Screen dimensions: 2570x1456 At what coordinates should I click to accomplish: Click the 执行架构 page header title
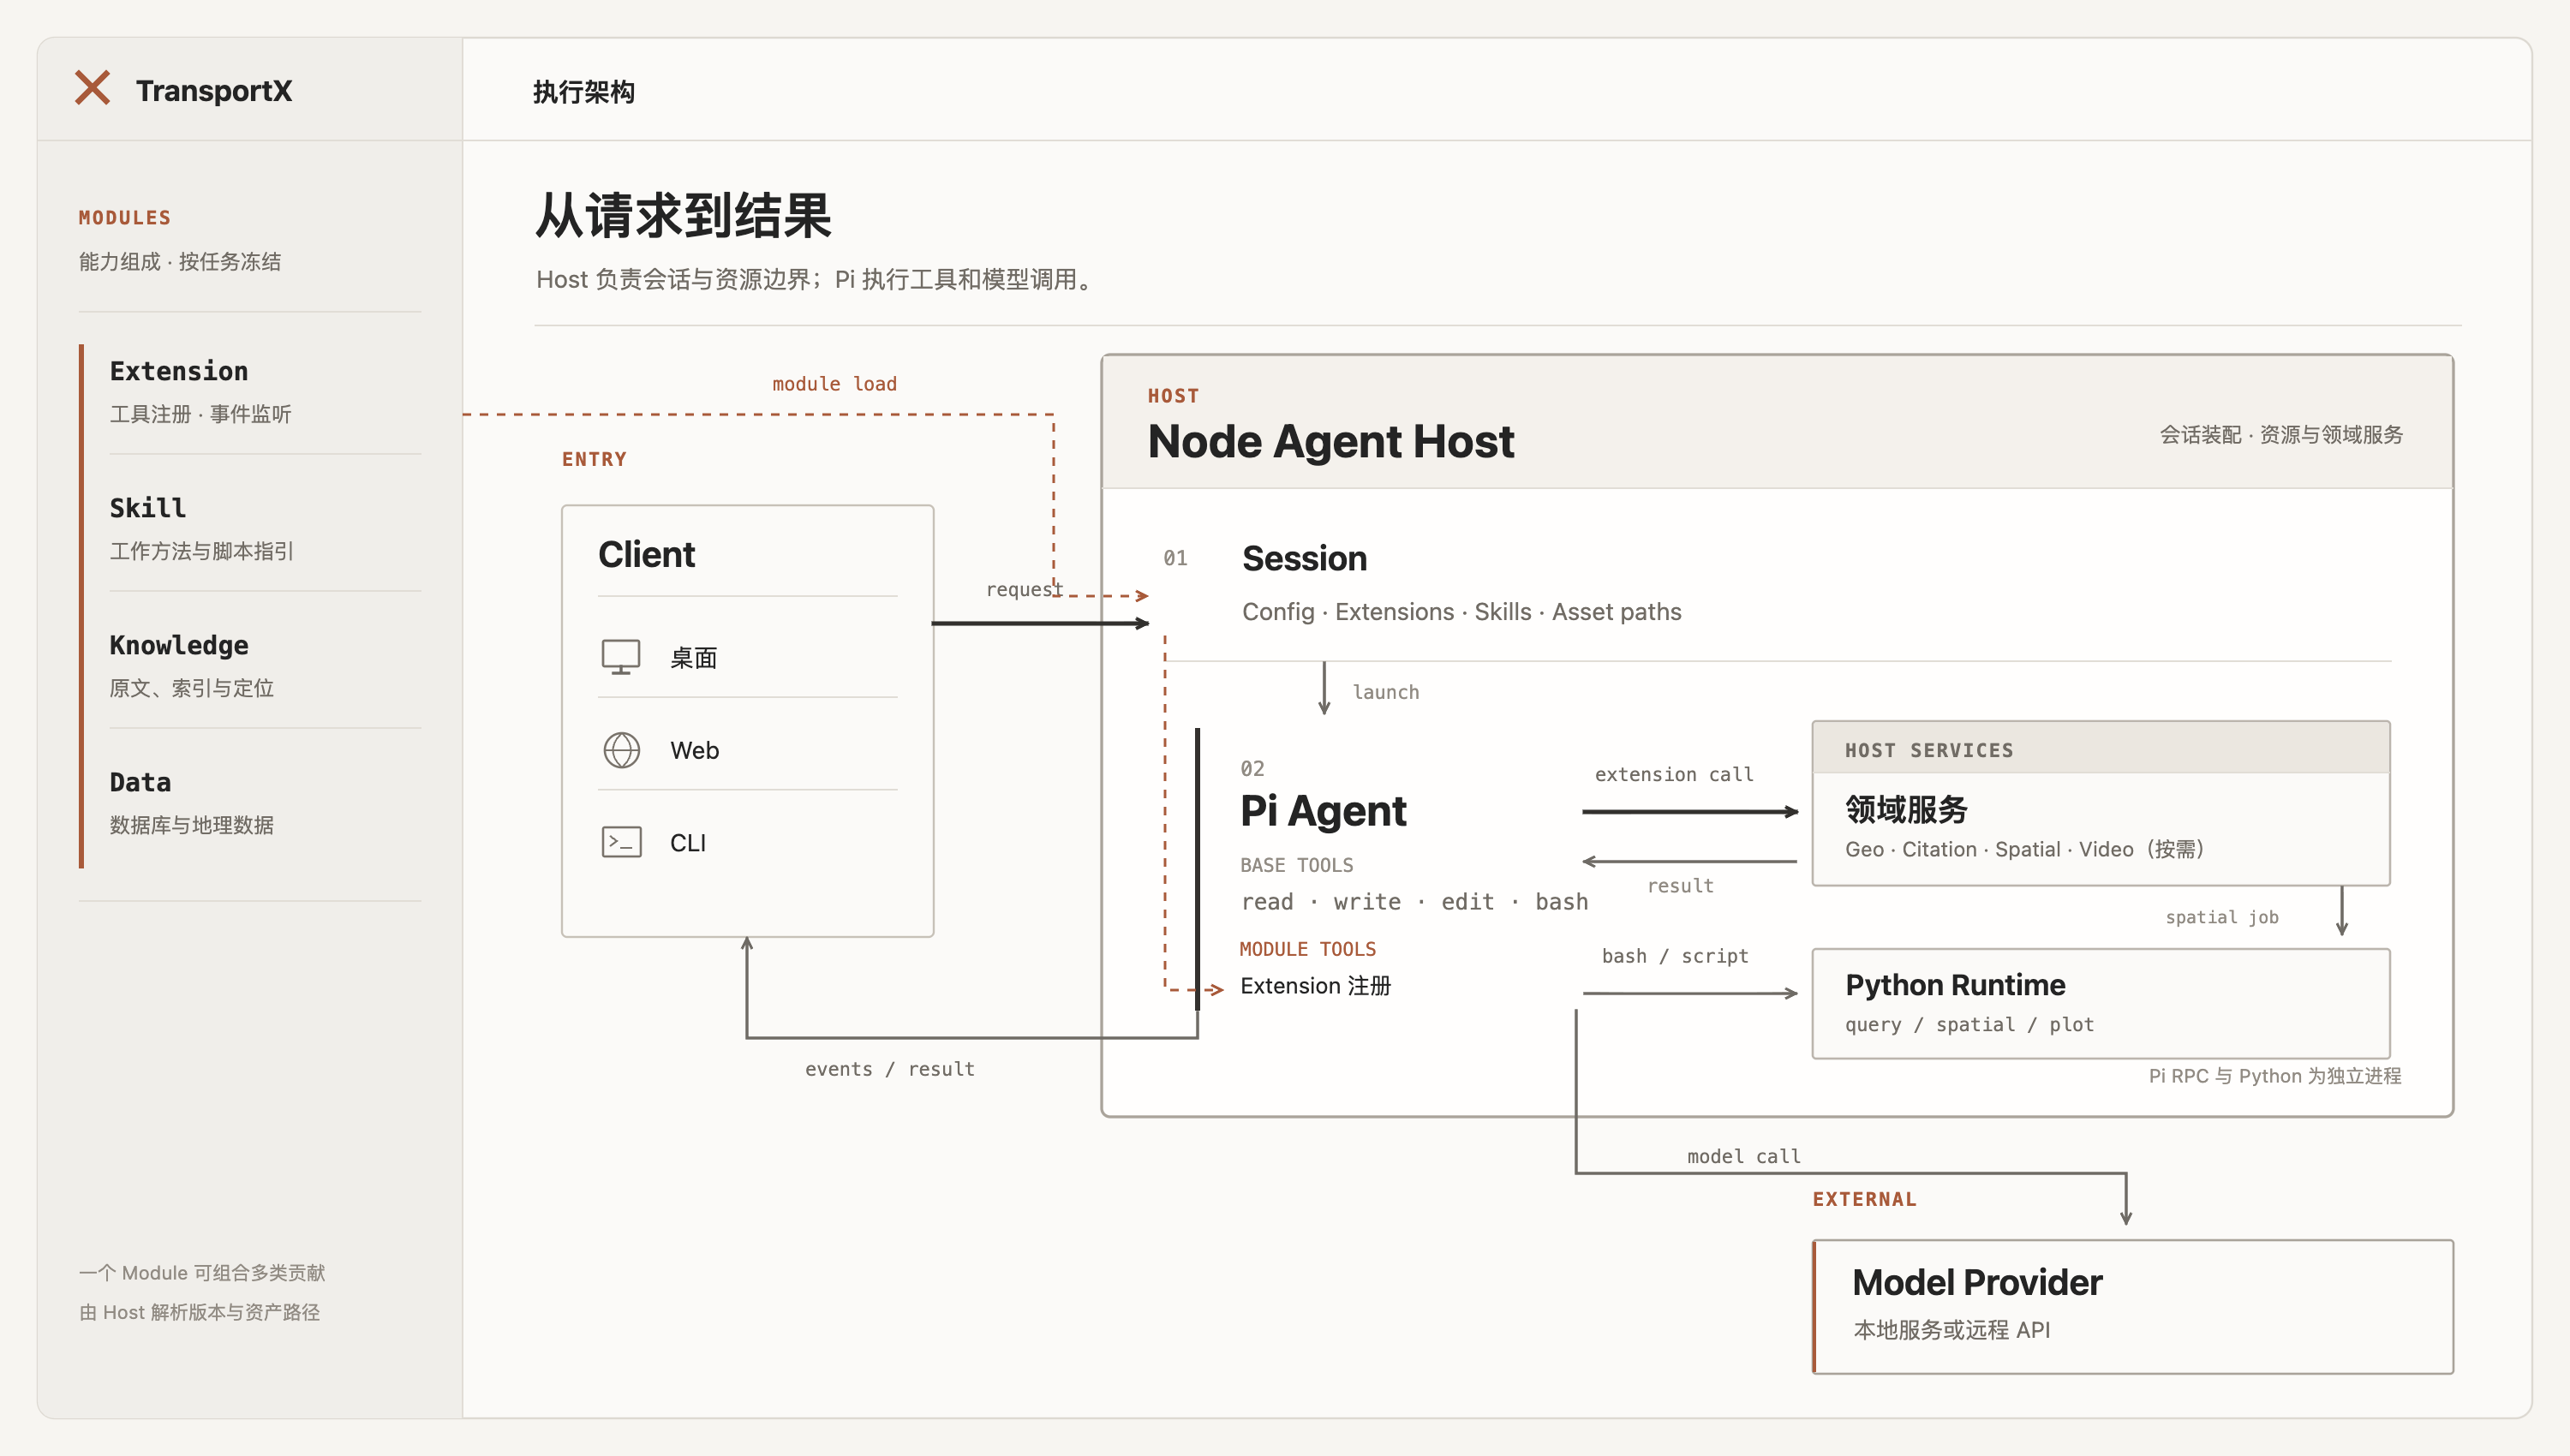584,92
